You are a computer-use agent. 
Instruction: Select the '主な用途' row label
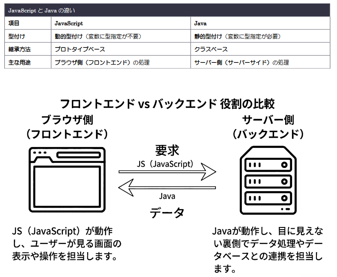(20, 62)
